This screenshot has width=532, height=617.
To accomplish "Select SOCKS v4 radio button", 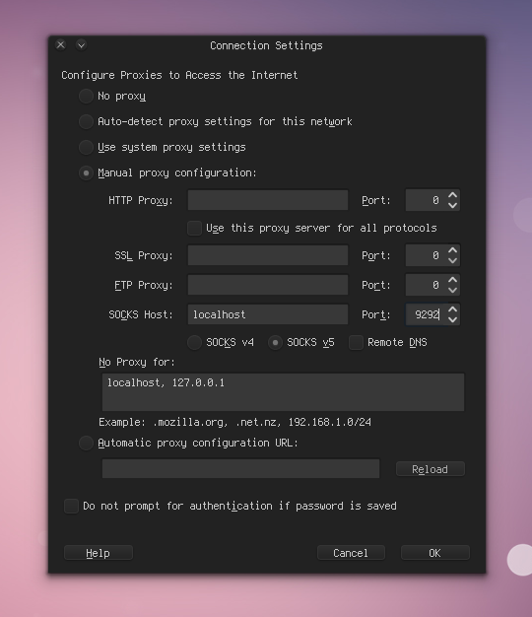I will (x=194, y=342).
